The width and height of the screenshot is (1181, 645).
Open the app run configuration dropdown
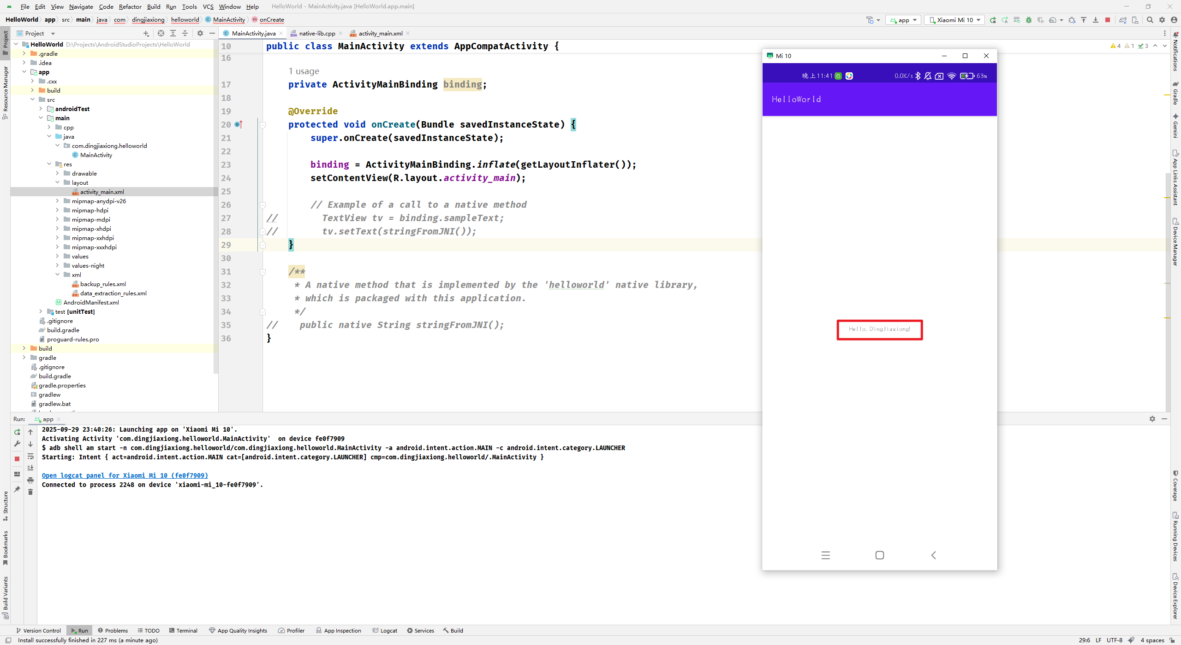click(903, 20)
